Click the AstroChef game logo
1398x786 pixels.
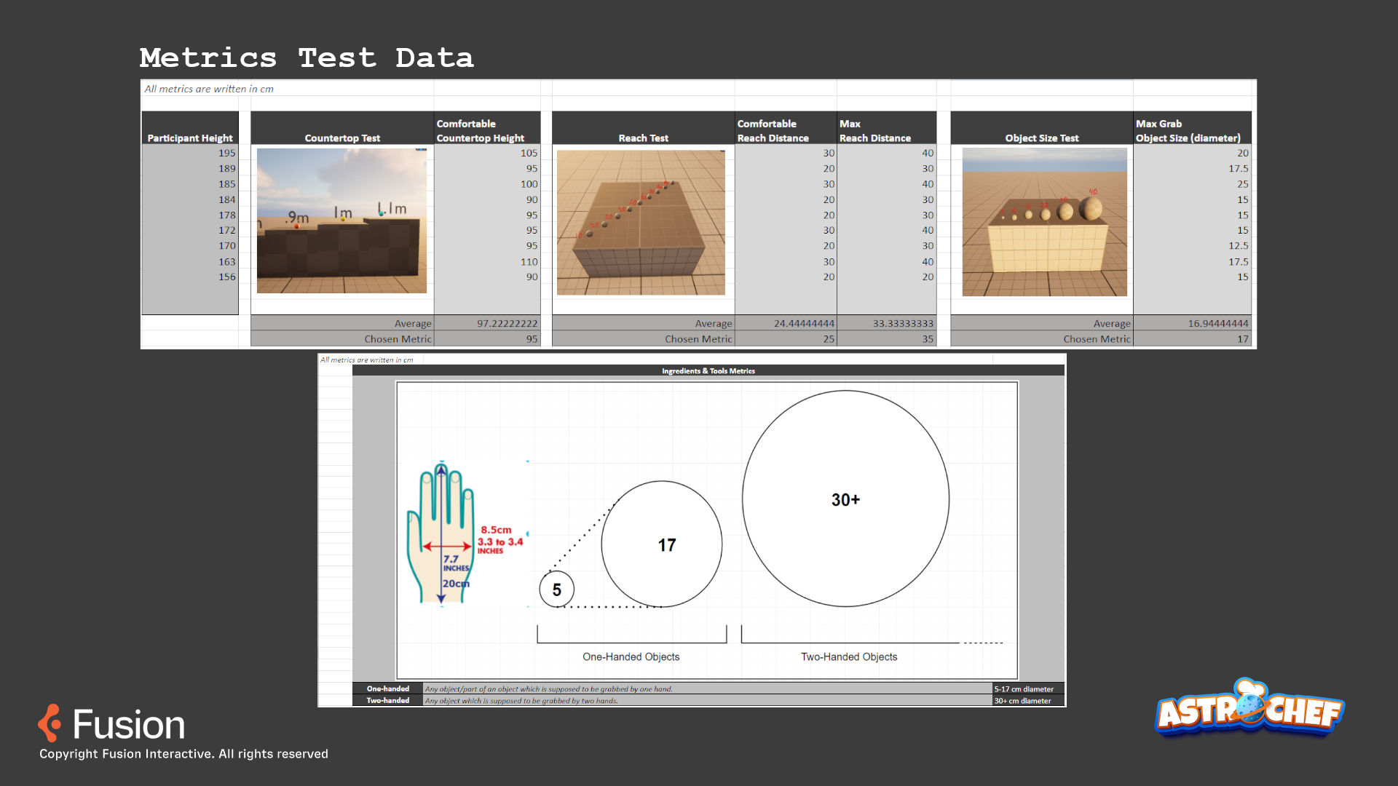[1249, 708]
